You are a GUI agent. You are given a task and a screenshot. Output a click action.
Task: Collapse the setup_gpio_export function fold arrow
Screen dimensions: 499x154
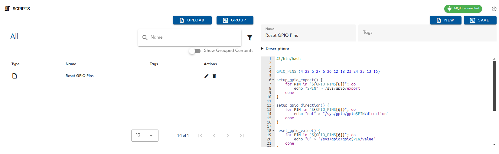tap(273, 80)
